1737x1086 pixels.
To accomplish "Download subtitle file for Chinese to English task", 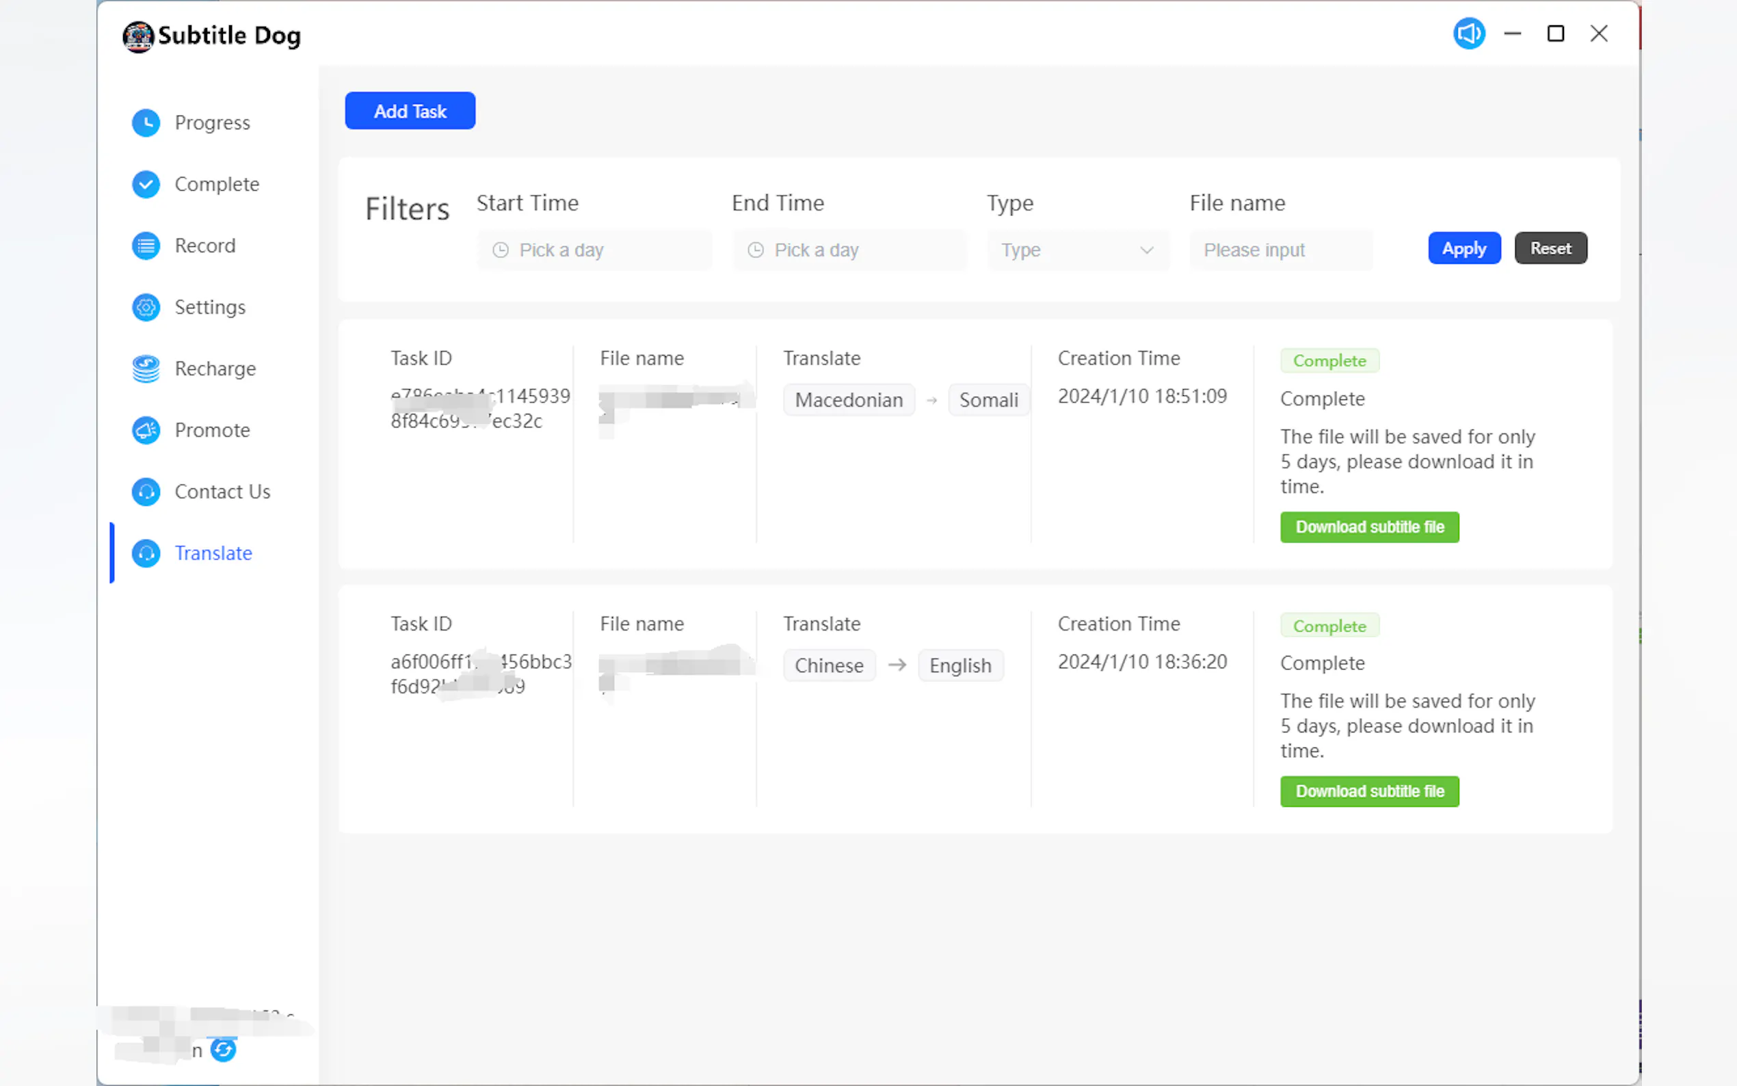I will 1368,791.
